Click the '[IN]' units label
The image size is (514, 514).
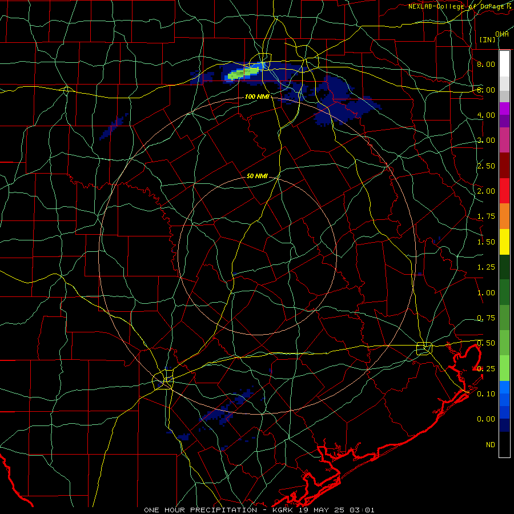[488, 39]
